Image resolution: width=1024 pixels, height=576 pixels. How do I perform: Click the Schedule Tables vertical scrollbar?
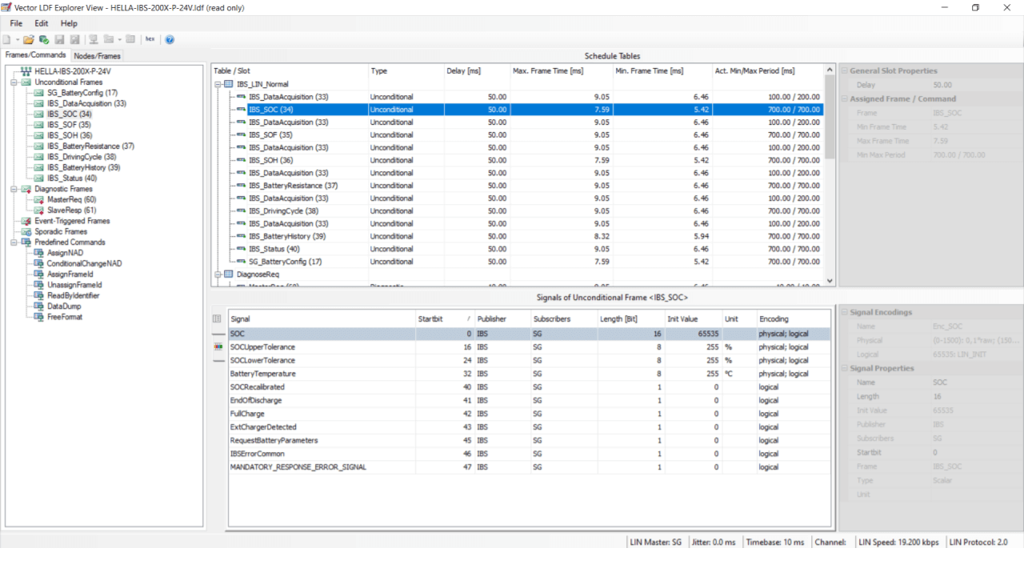(830, 174)
